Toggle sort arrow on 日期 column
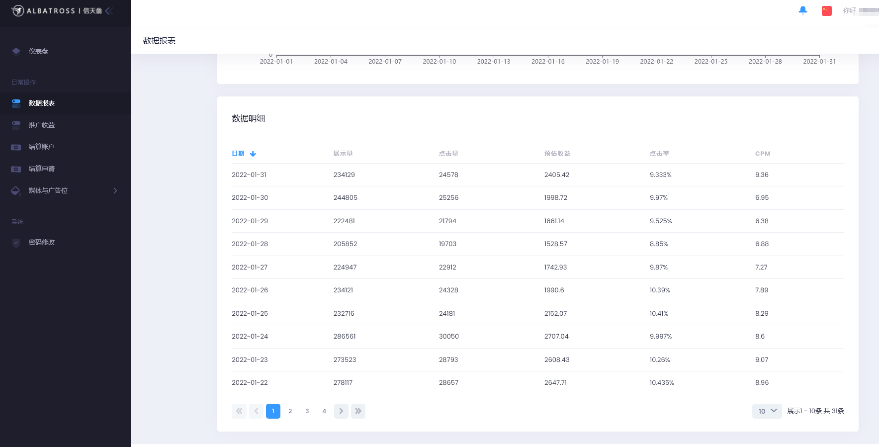The image size is (879, 447). (x=253, y=154)
